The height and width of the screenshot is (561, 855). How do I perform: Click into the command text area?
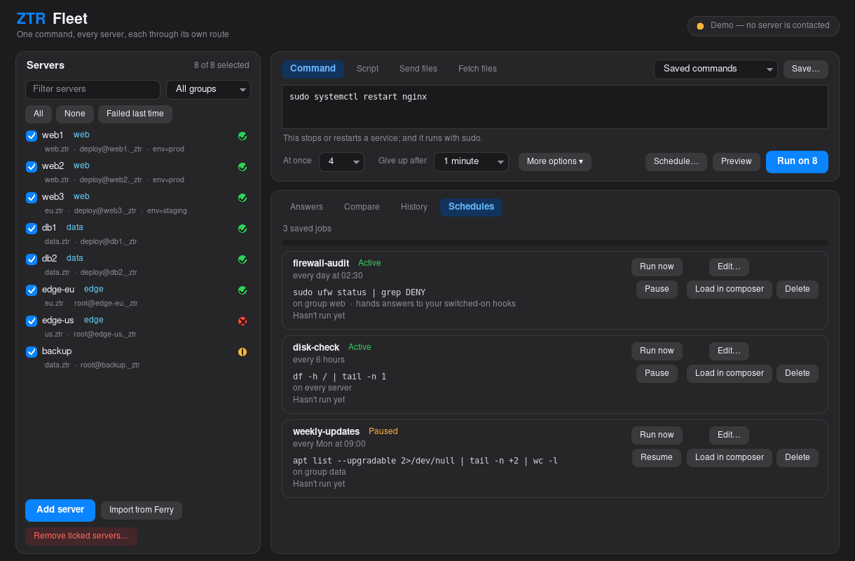(x=555, y=107)
